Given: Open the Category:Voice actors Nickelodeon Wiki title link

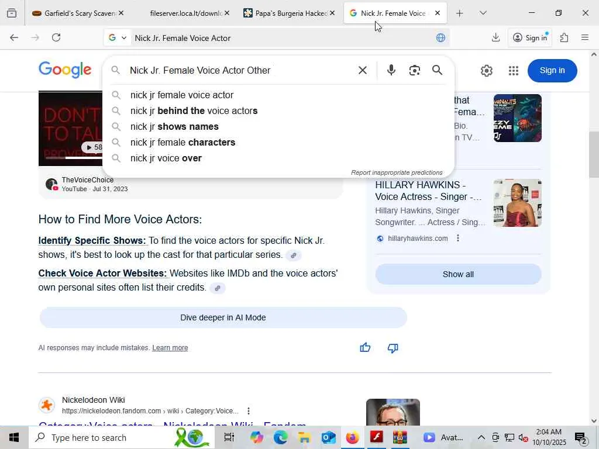Looking at the screenshot, I should tap(173, 423).
